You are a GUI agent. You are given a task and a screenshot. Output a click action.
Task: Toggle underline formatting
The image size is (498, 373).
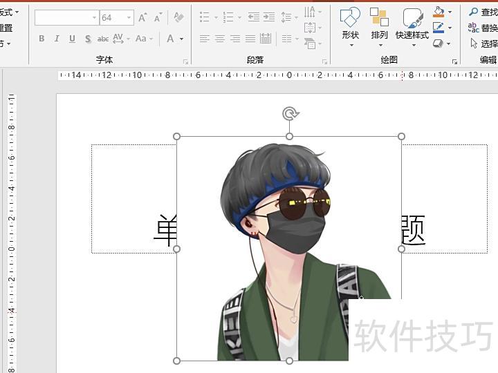pyautogui.click(x=72, y=39)
